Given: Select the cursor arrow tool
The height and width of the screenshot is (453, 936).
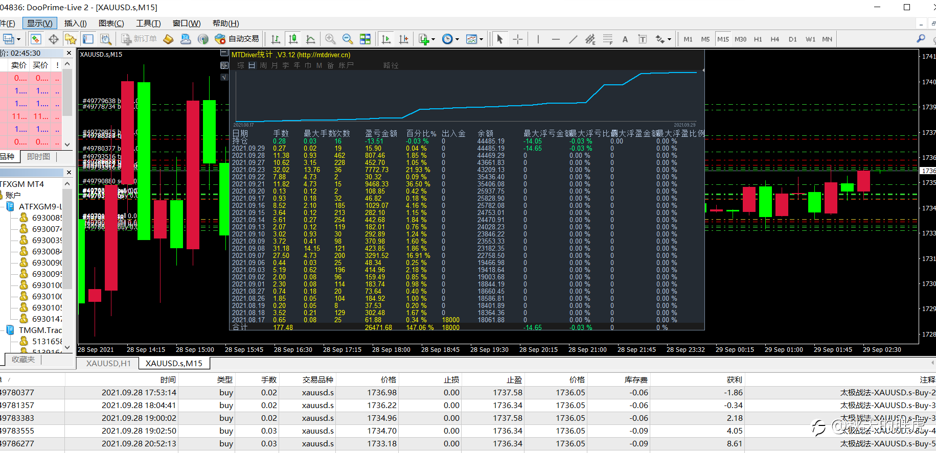Looking at the screenshot, I should [500, 39].
